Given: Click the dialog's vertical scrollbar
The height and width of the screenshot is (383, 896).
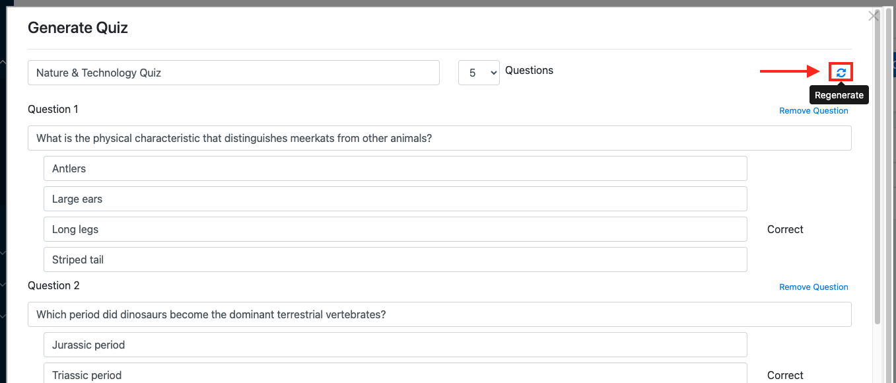Looking at the screenshot, I should click(878, 165).
